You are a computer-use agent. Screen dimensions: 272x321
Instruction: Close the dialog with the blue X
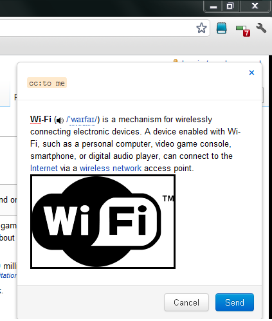[251, 73]
